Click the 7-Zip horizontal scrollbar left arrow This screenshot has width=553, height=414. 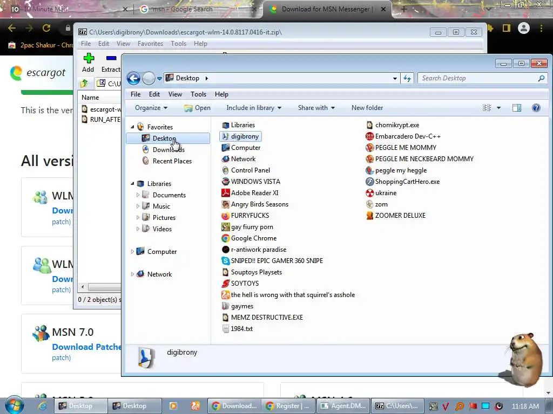[83, 287]
